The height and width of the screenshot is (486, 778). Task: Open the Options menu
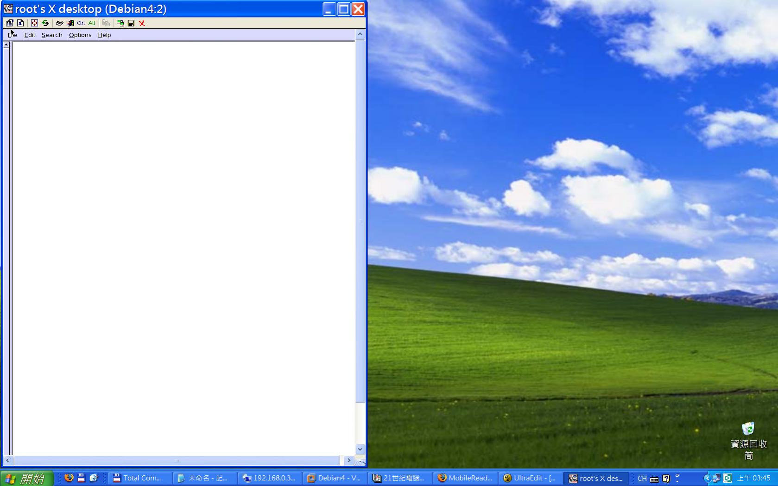pyautogui.click(x=80, y=35)
